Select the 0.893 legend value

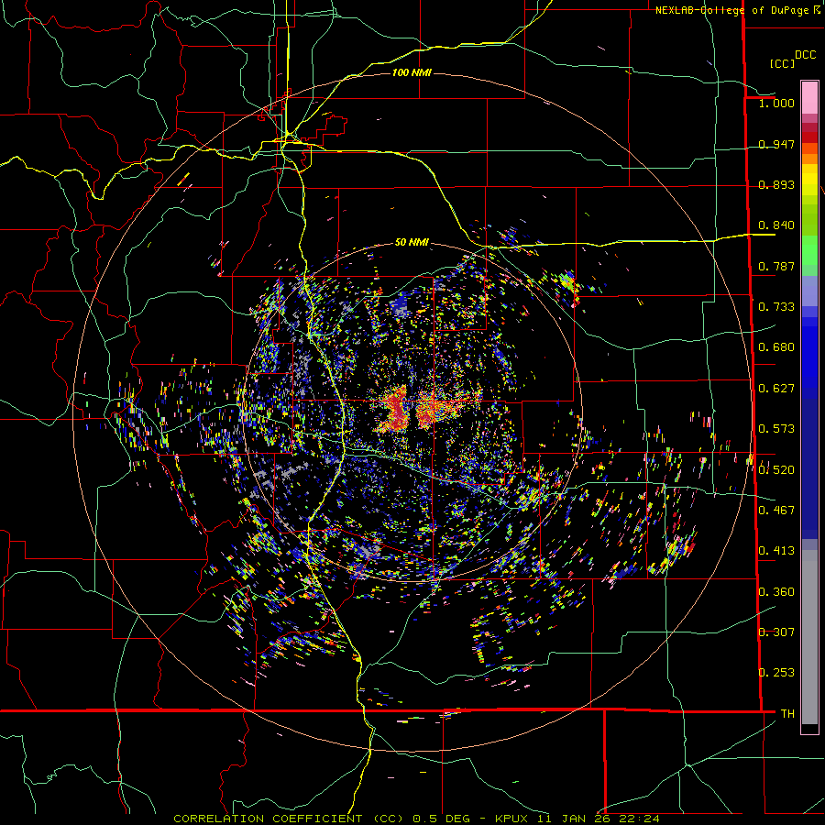tap(776, 184)
